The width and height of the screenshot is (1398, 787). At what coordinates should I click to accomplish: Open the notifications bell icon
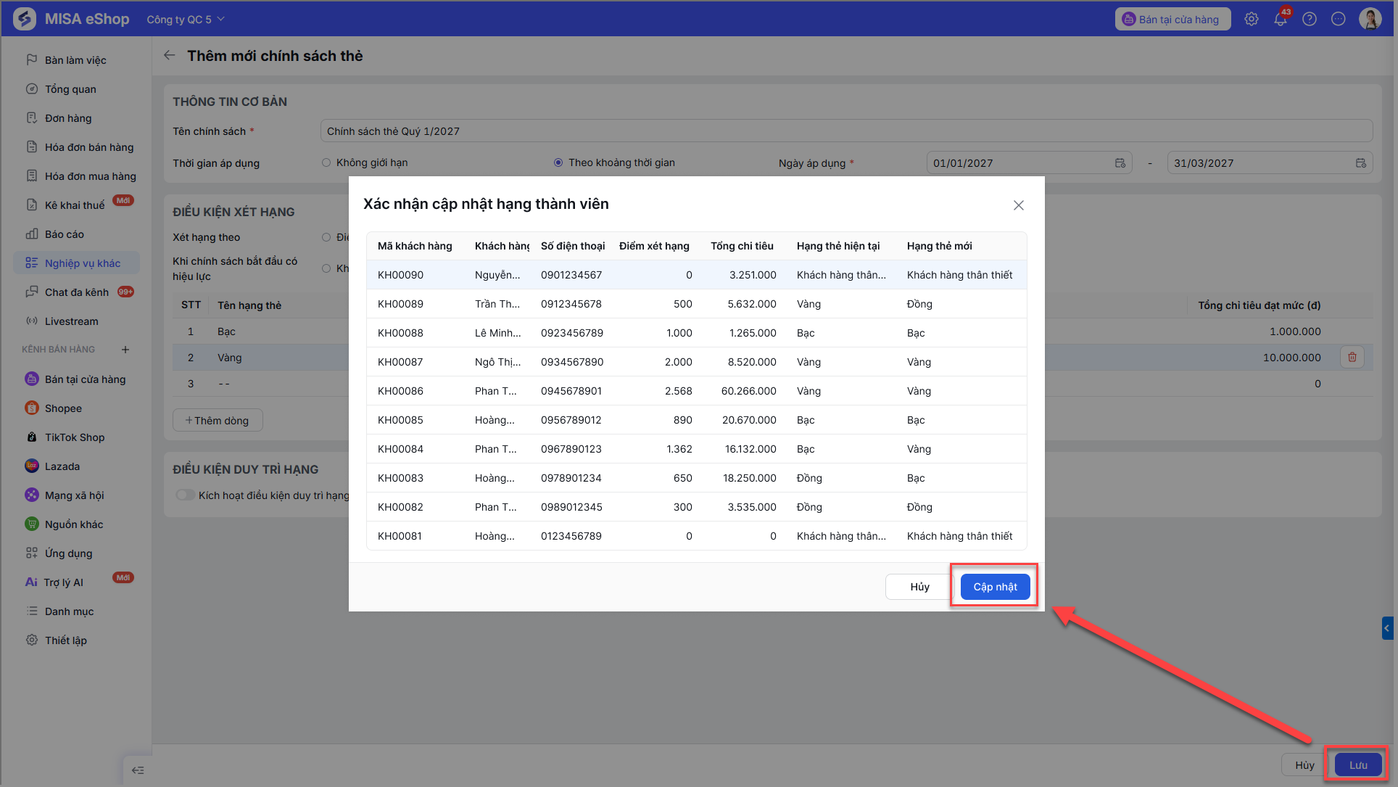coord(1281,20)
